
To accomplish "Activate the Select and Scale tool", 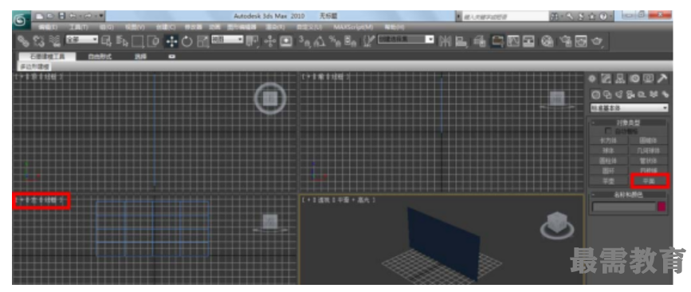I will tap(202, 41).
